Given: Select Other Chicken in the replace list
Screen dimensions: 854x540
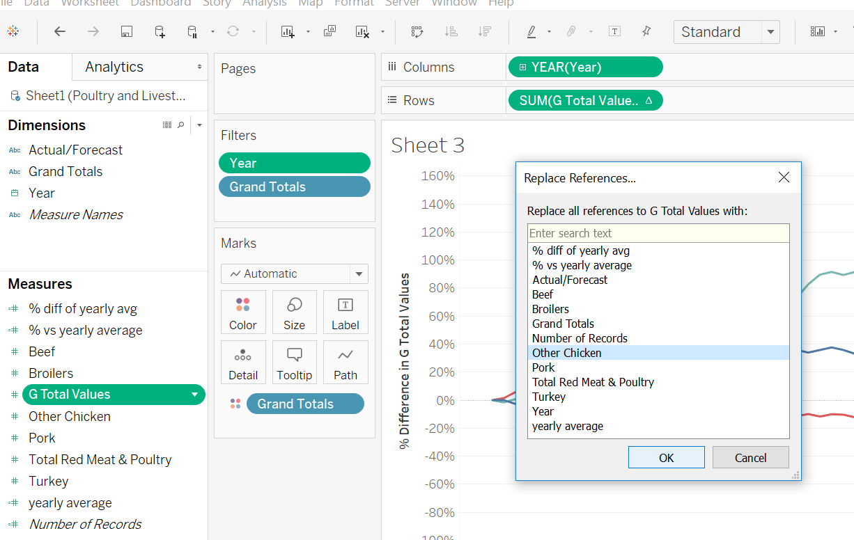Looking at the screenshot, I should pos(566,353).
